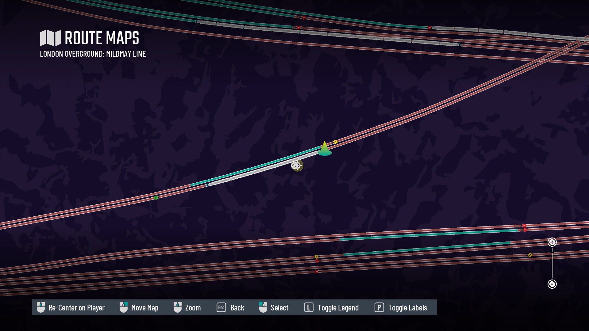Click the Route Maps heading text
The height and width of the screenshot is (331, 589).
pyautogui.click(x=102, y=38)
